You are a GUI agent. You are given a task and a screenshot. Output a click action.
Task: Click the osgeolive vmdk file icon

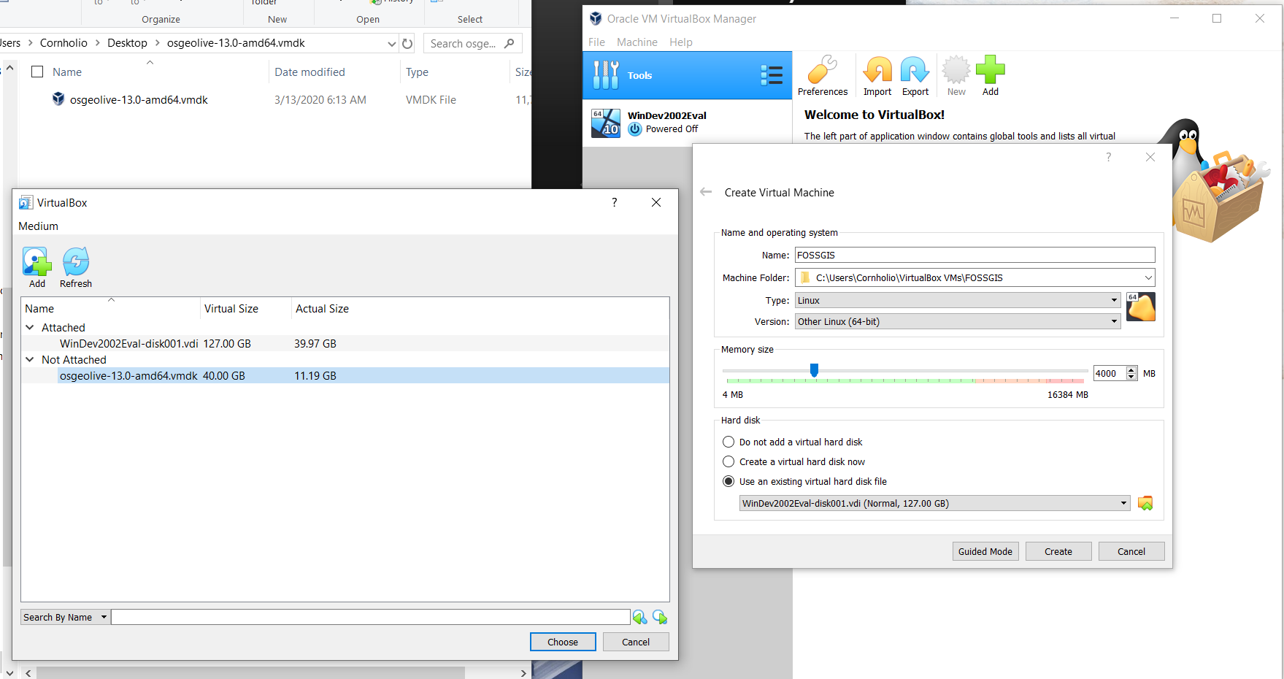coord(58,99)
